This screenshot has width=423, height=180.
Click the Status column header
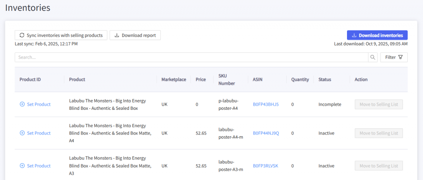pos(325,79)
